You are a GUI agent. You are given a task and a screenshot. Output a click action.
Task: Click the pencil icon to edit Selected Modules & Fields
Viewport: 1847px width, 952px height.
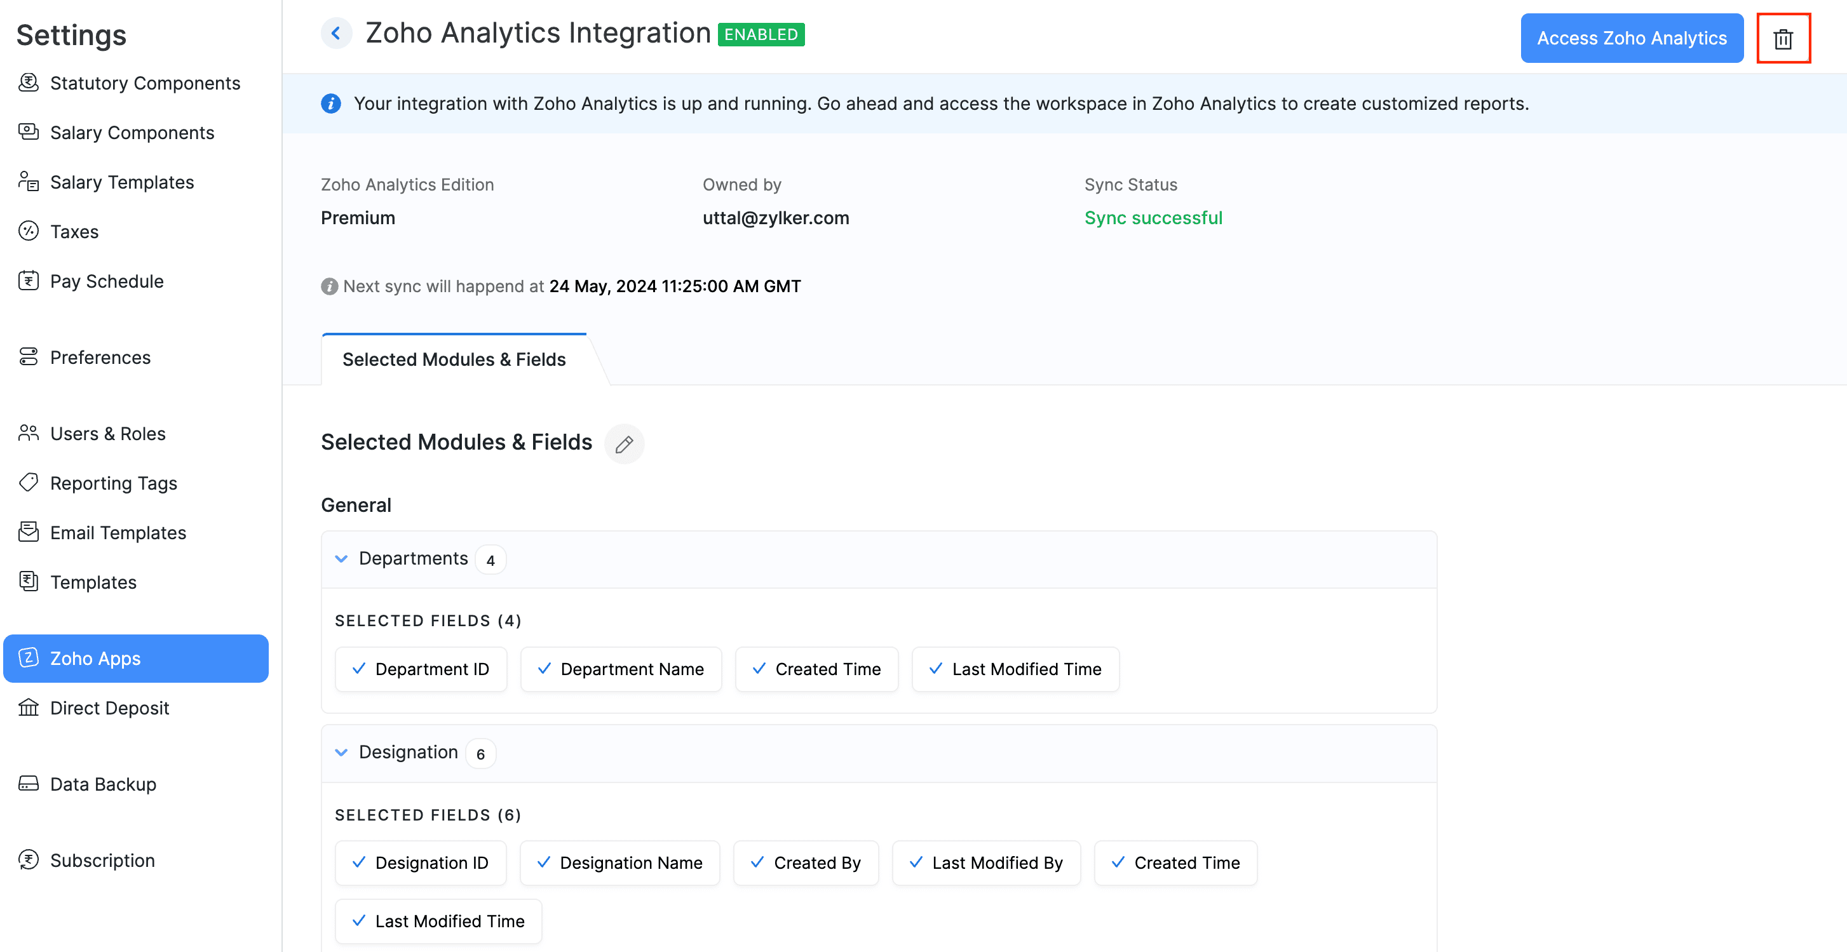coord(624,444)
